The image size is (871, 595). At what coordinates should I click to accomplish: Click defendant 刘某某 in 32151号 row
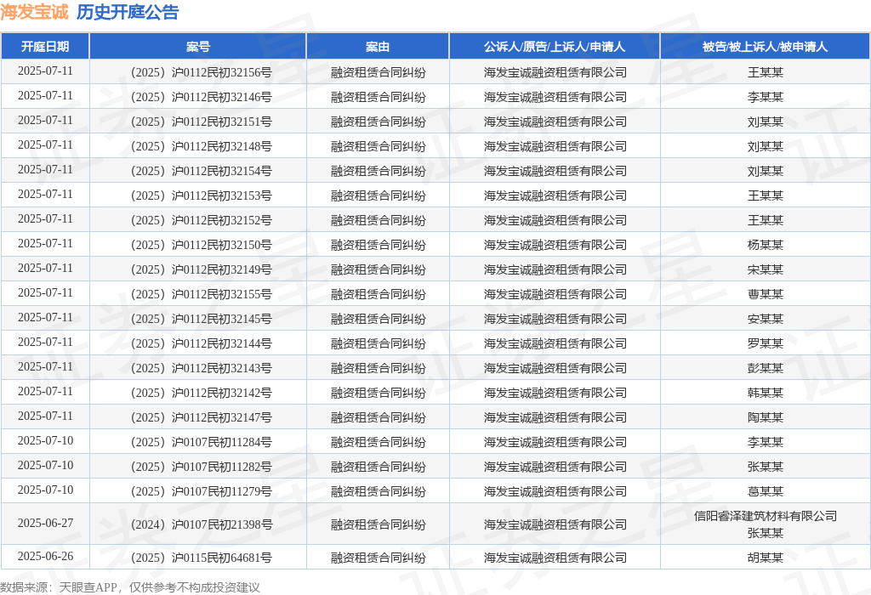(x=765, y=122)
